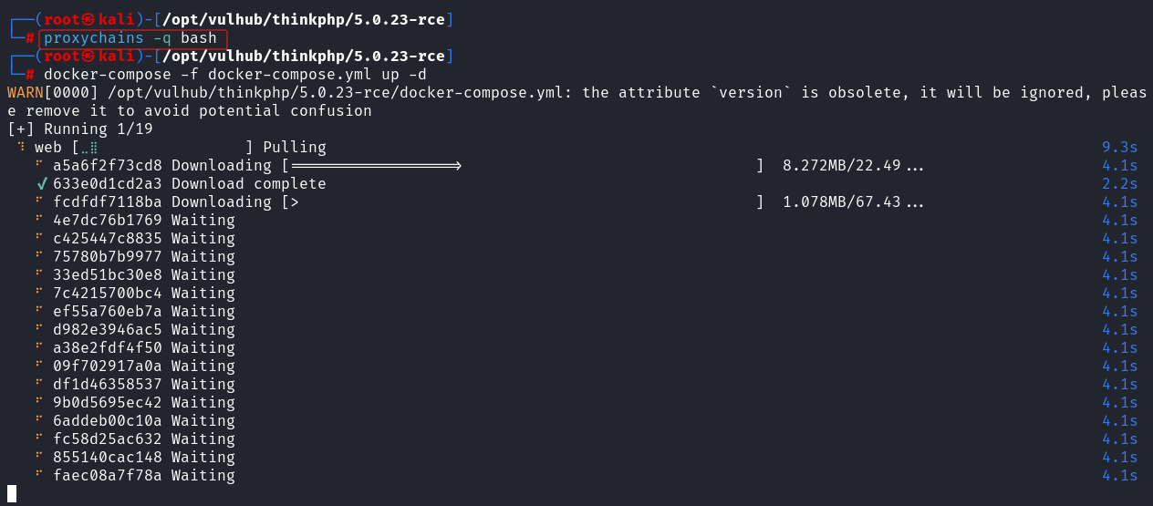Click the terminal cursor block at bottom
The height and width of the screenshot is (506, 1153).
(x=12, y=493)
